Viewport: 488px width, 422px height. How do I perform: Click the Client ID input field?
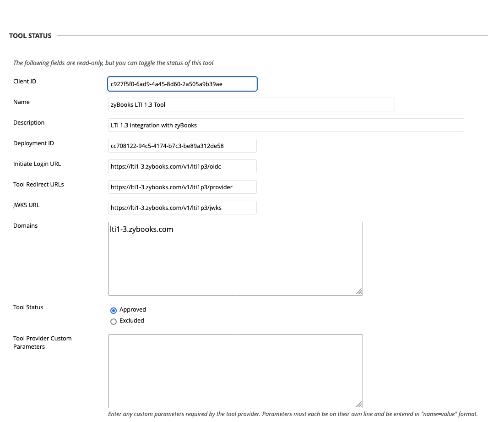click(182, 84)
